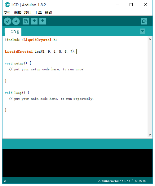This screenshot has width=155, height=186.
Task: Click the black console output area
Action: (x=77, y=163)
